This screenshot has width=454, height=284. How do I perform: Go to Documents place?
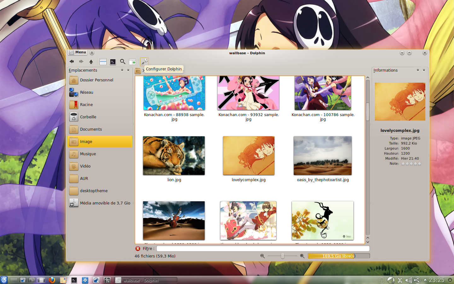(100, 129)
